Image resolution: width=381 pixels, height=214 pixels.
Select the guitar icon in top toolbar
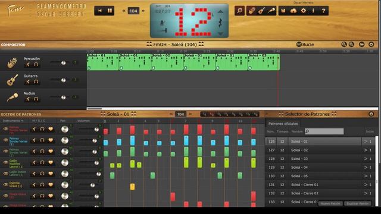pos(261,11)
